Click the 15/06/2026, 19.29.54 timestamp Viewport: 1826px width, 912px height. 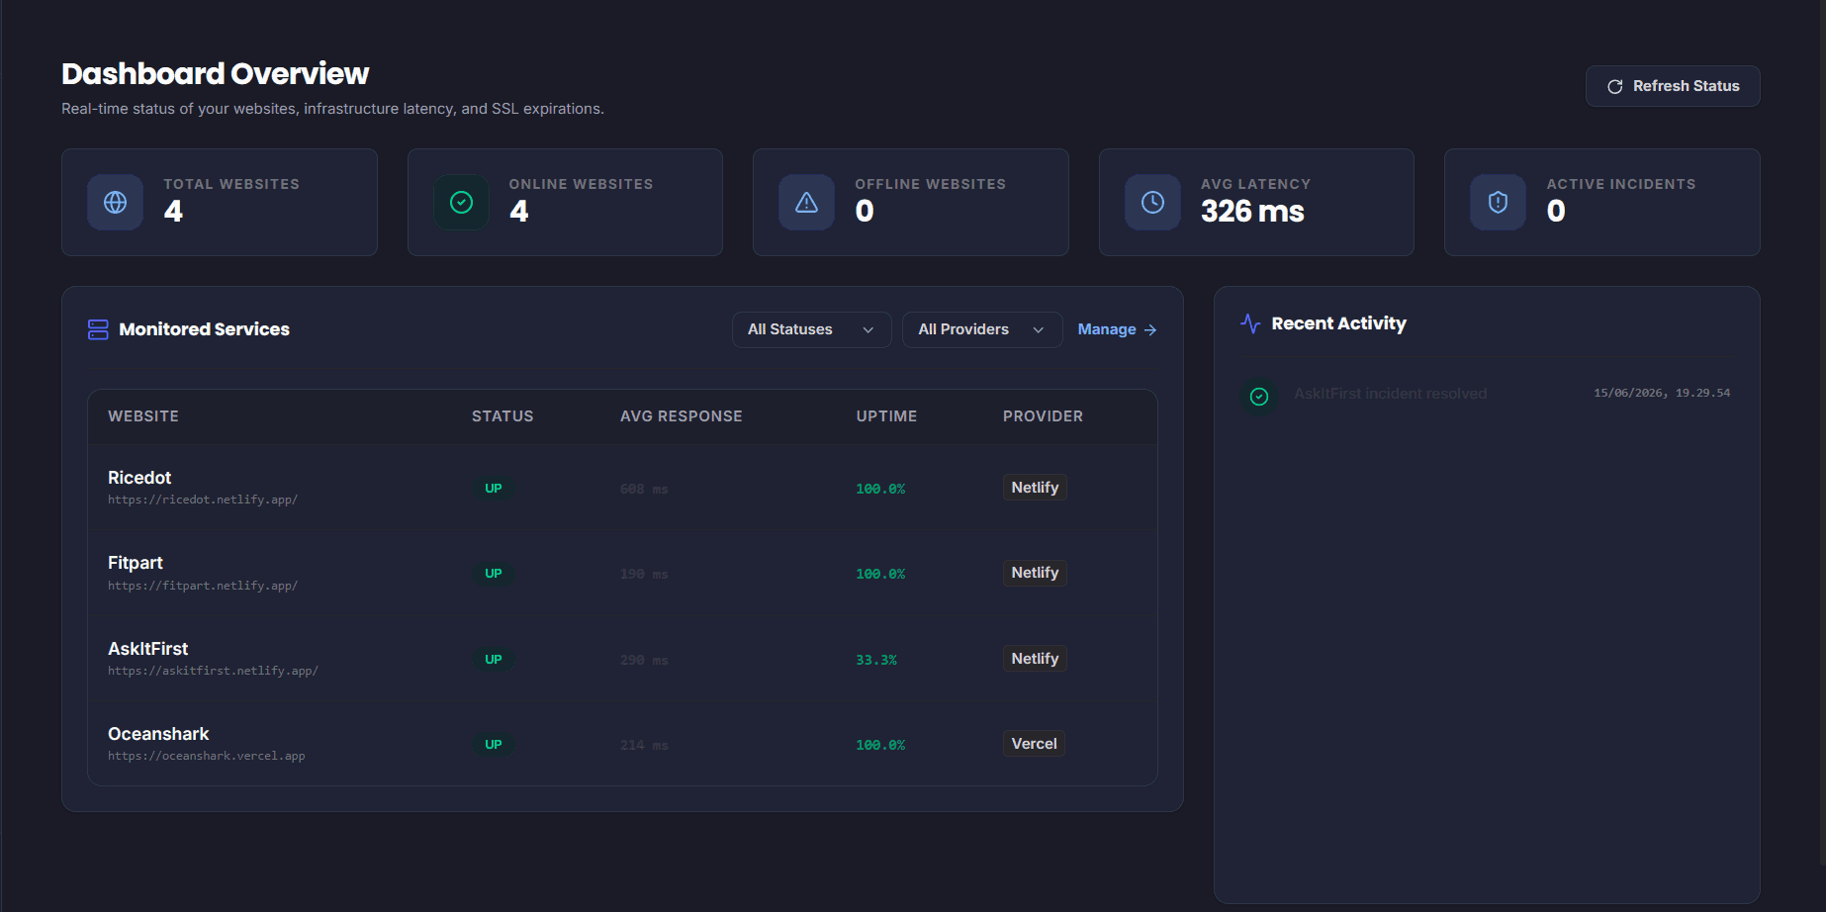(1662, 393)
